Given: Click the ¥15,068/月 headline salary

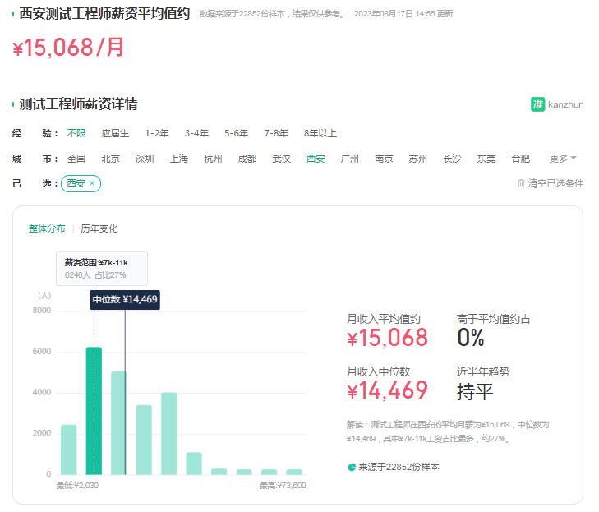Looking at the screenshot, I should pos(68,48).
